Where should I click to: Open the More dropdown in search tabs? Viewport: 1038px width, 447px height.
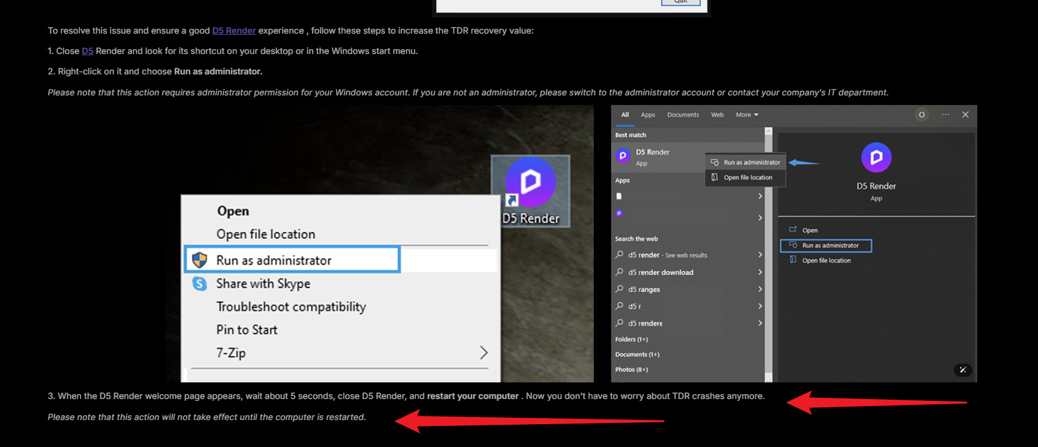tap(747, 115)
